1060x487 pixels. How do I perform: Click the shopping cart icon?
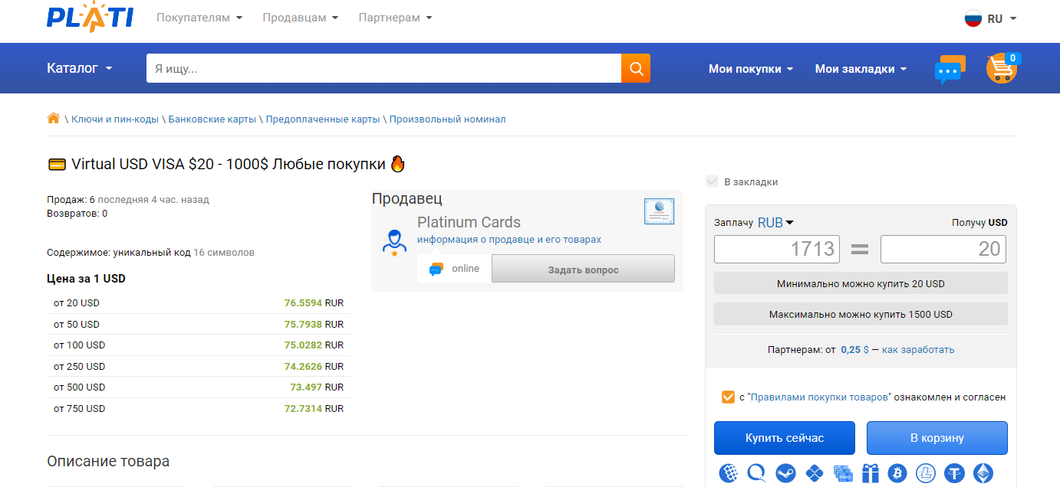click(1001, 69)
